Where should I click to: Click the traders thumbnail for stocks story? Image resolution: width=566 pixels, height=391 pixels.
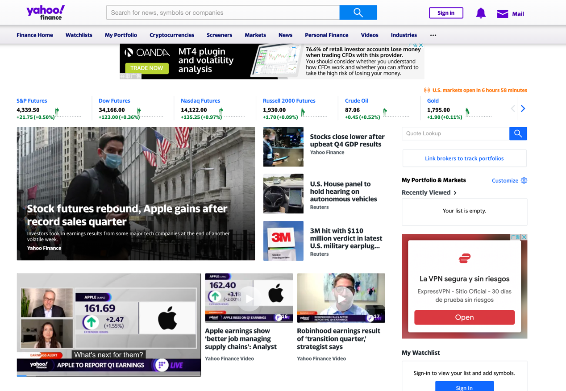pos(283,147)
